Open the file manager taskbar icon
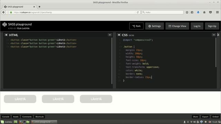The width and height of the screenshot is (221, 124). [28, 122]
